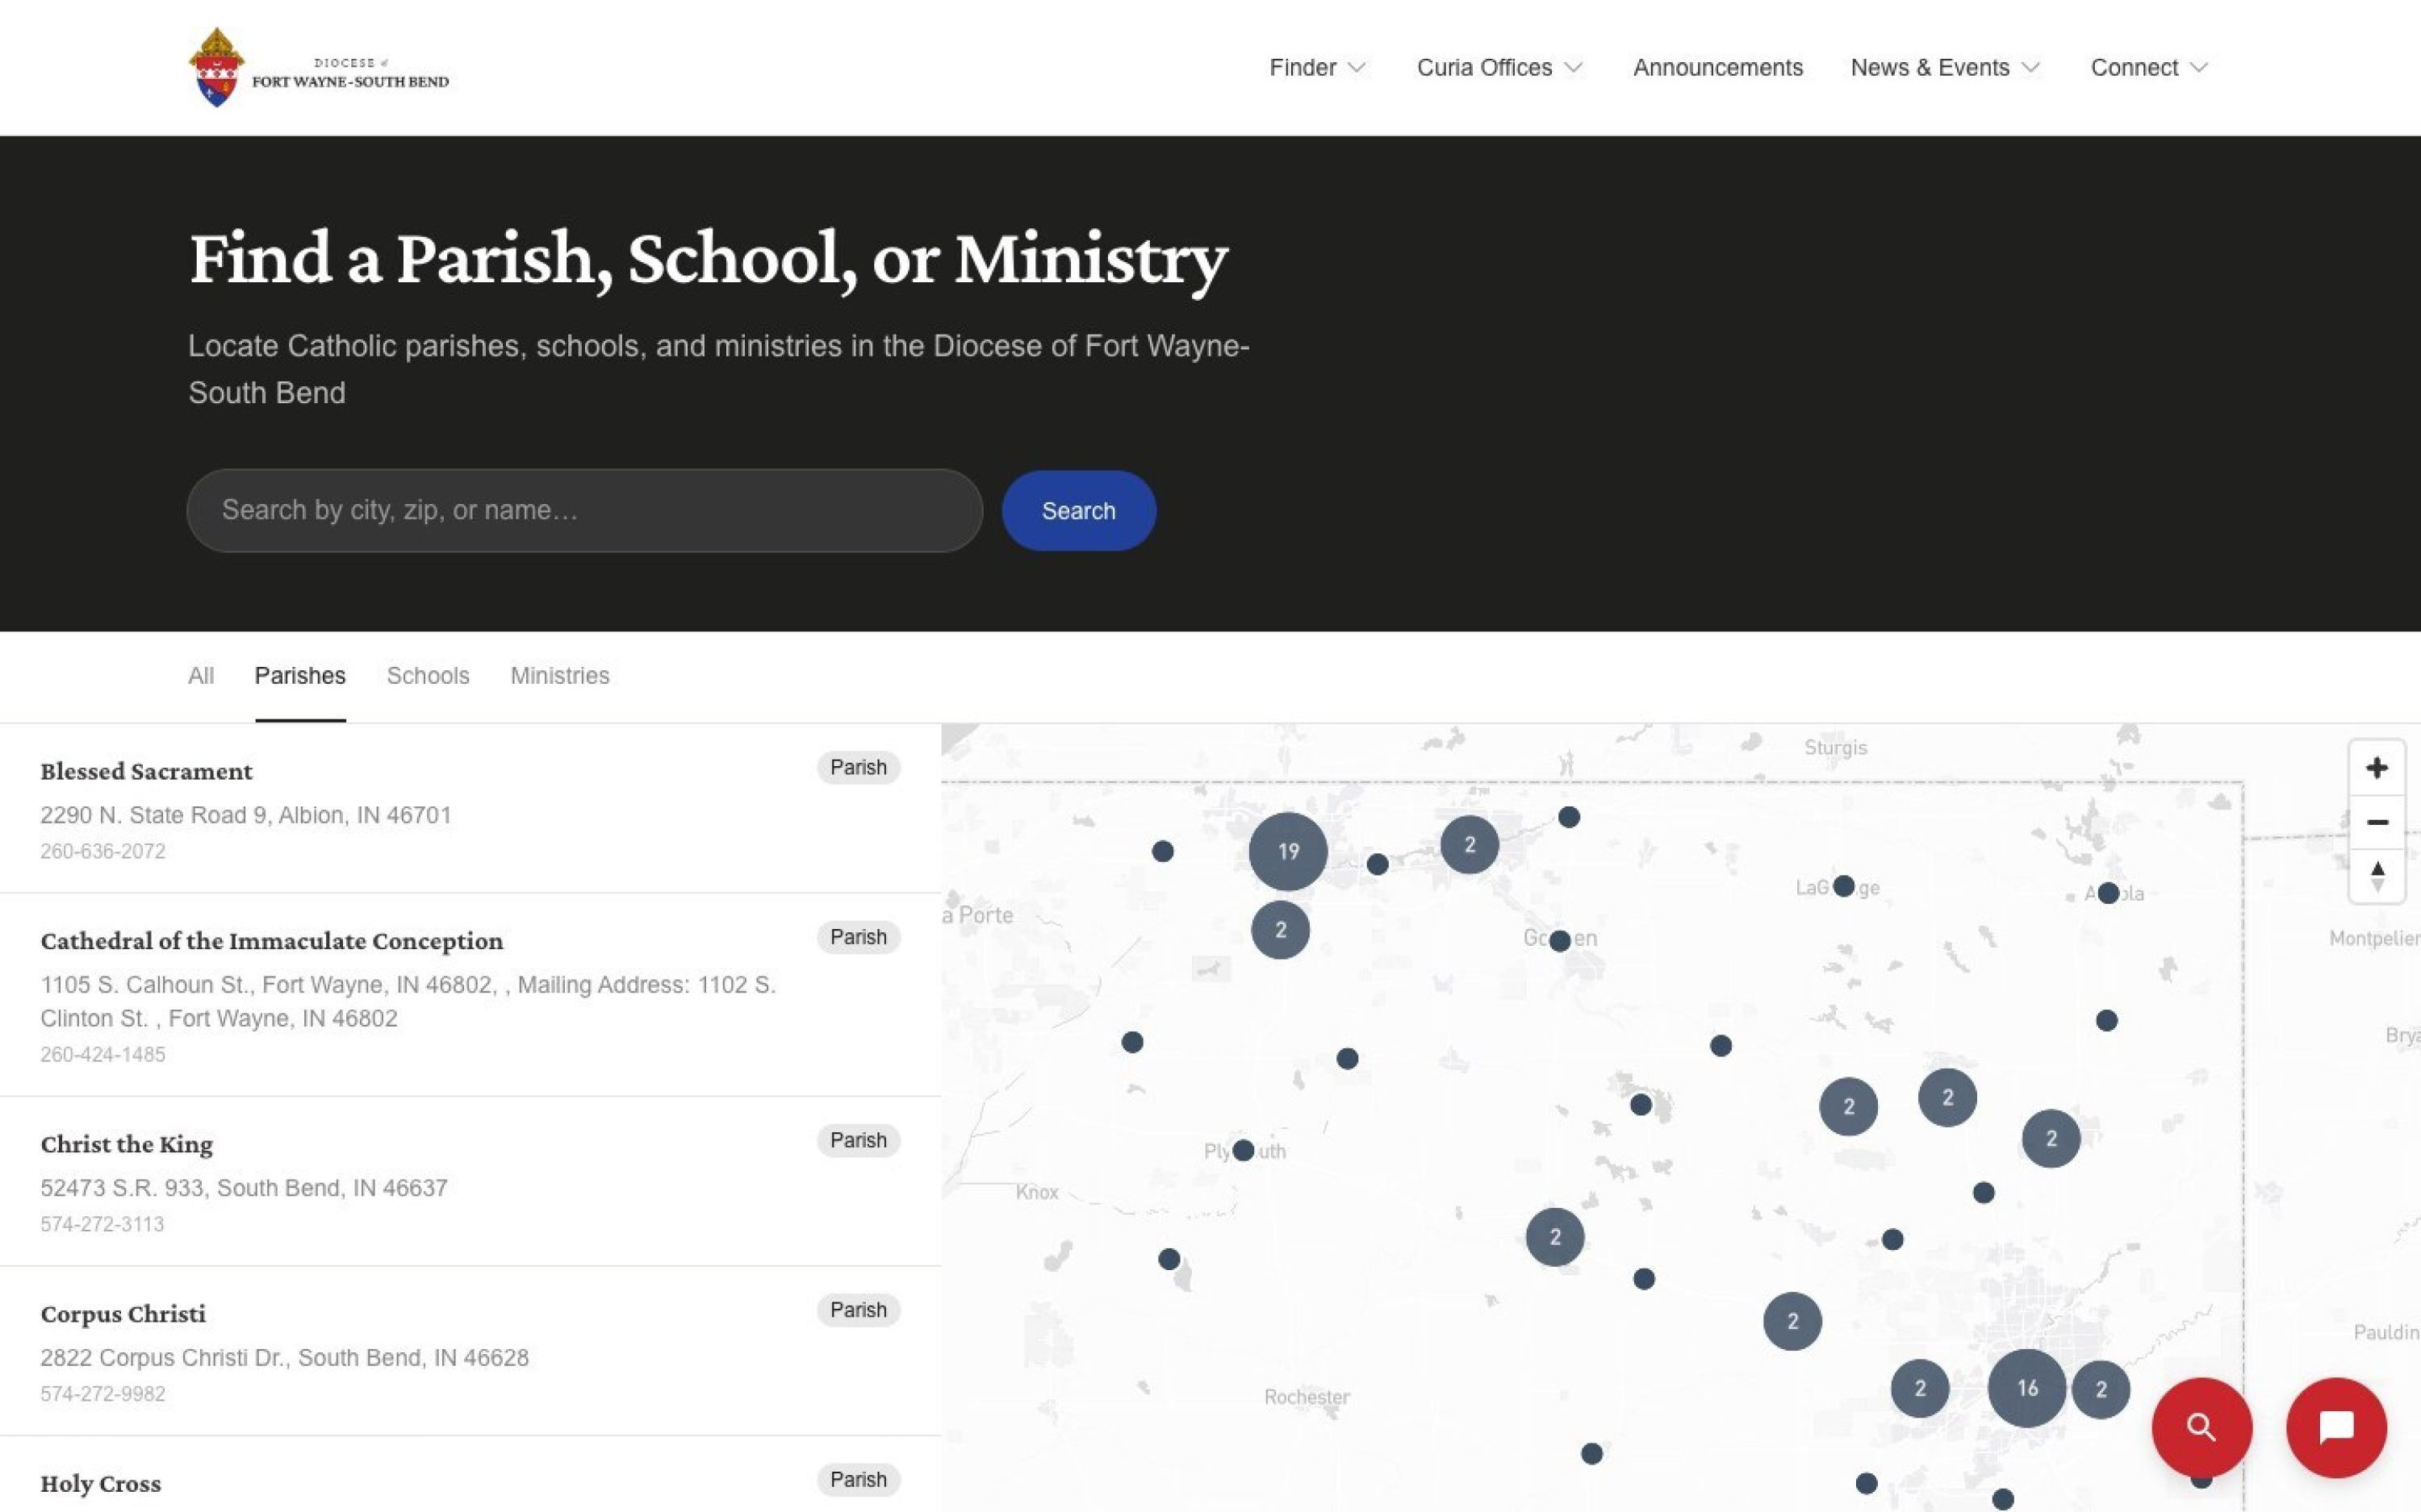Click address 2290 N. State Road 9, Albion
The width and height of the screenshot is (2421, 1512).
click(x=246, y=815)
